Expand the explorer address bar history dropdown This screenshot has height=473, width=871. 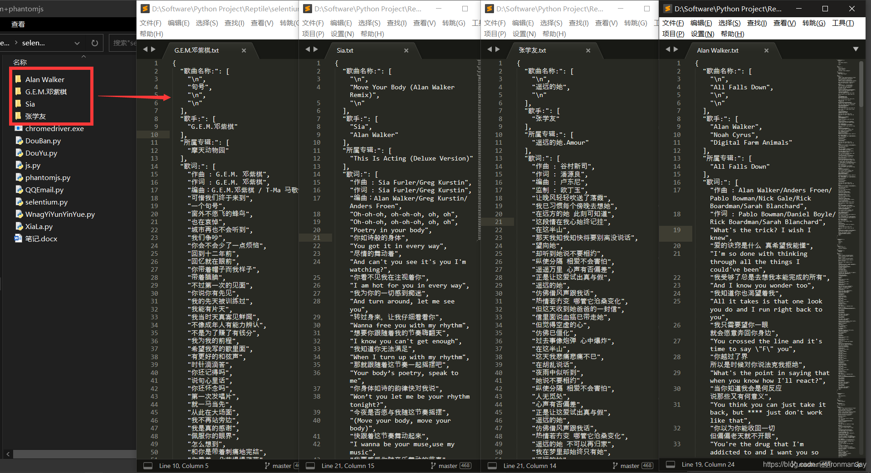click(77, 43)
